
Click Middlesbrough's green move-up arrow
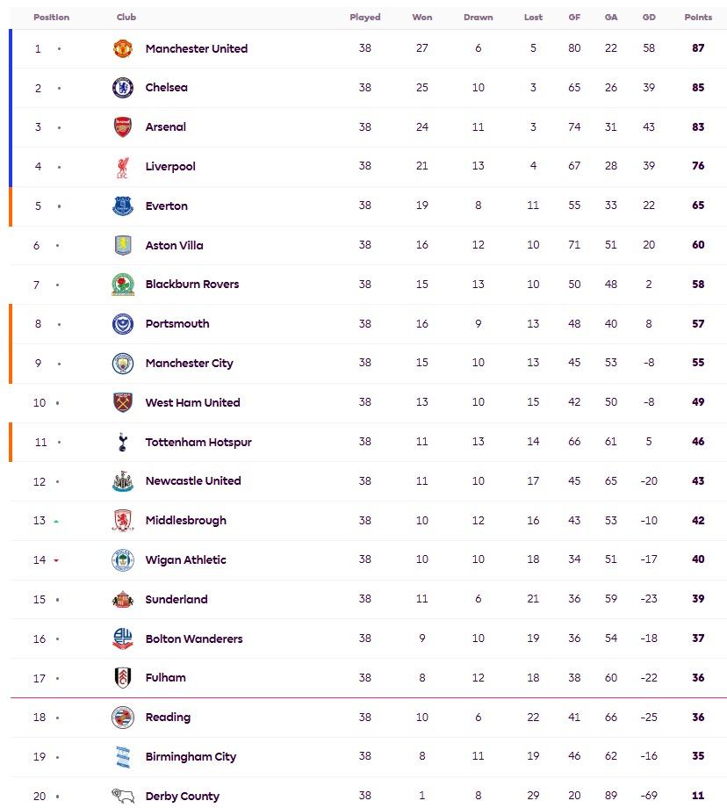56,521
